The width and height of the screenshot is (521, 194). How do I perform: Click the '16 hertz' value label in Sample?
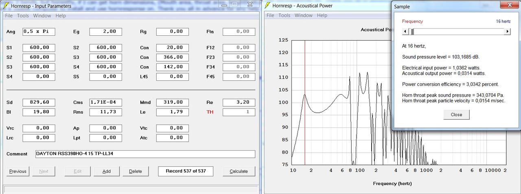tap(503, 22)
